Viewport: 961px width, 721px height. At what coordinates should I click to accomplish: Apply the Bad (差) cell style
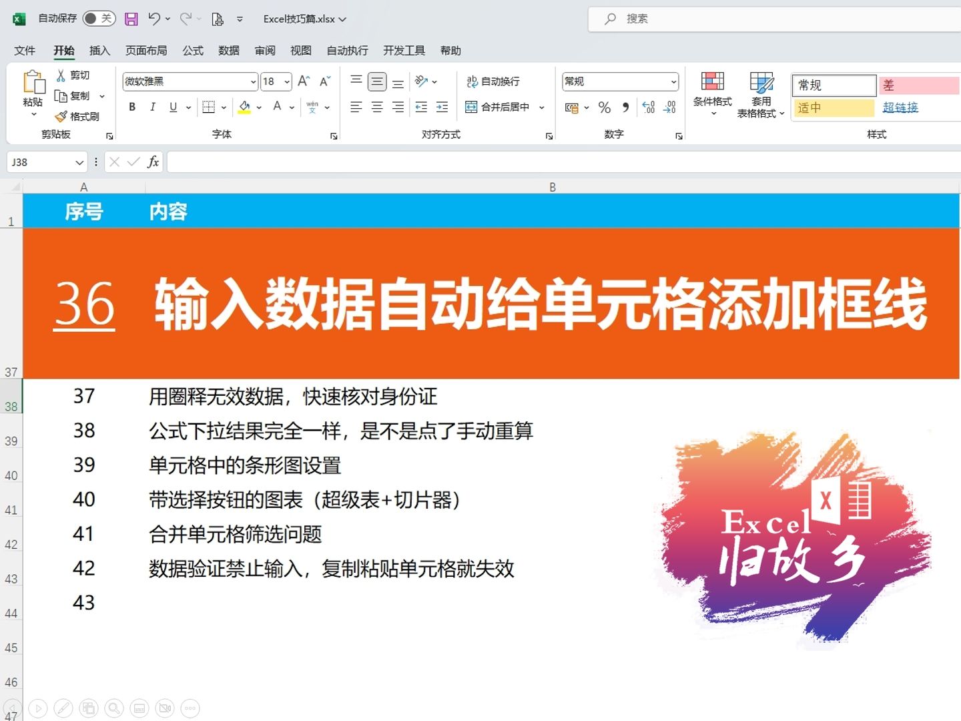coord(919,85)
